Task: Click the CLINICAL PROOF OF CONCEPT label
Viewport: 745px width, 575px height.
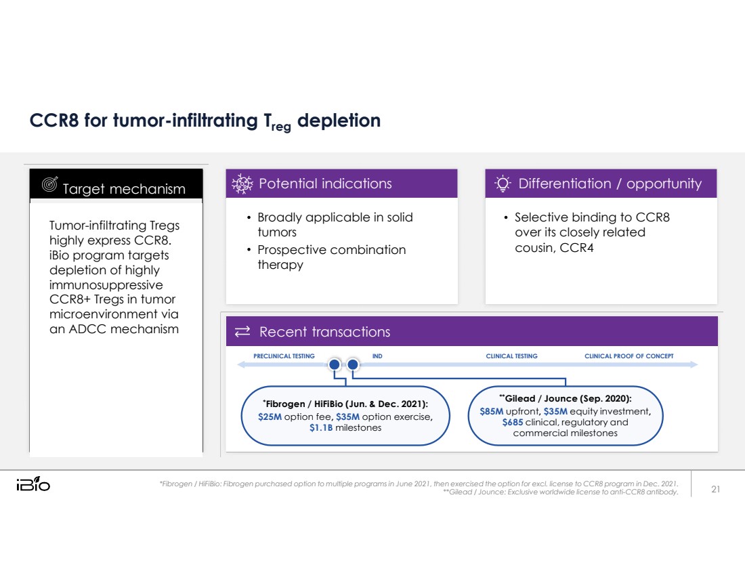Action: coord(629,356)
